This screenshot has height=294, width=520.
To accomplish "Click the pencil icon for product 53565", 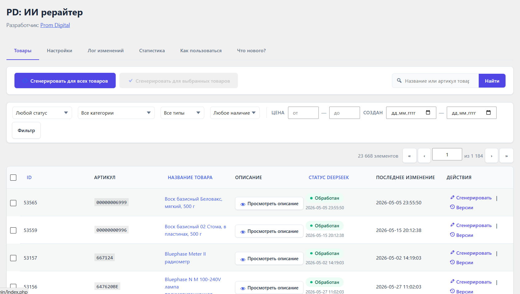I will pos(452,198).
